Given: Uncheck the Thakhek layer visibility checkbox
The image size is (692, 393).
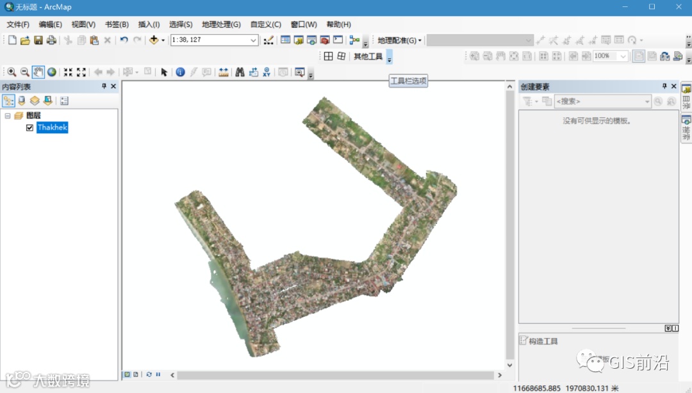Looking at the screenshot, I should (29, 128).
